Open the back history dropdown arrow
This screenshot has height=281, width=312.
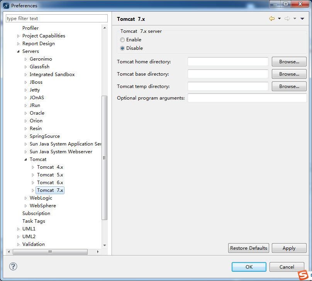tap(279, 19)
